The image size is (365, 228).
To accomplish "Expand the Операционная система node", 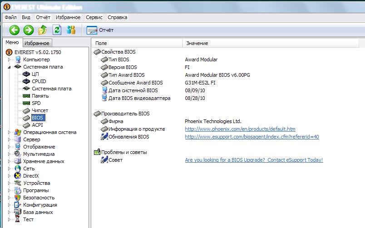I will pyautogui.click(x=9, y=132).
